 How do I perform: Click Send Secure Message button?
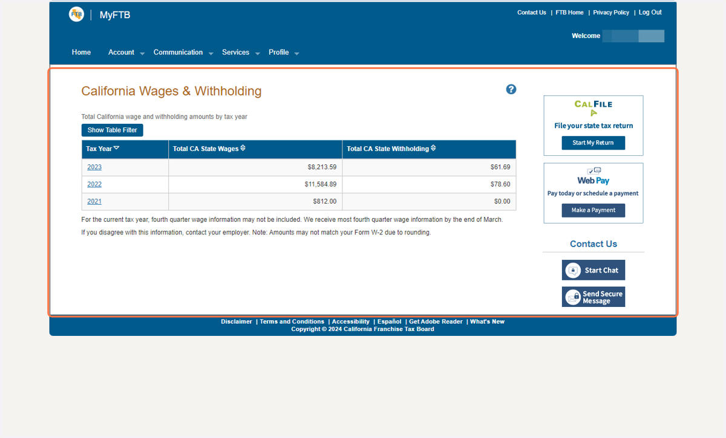point(594,297)
